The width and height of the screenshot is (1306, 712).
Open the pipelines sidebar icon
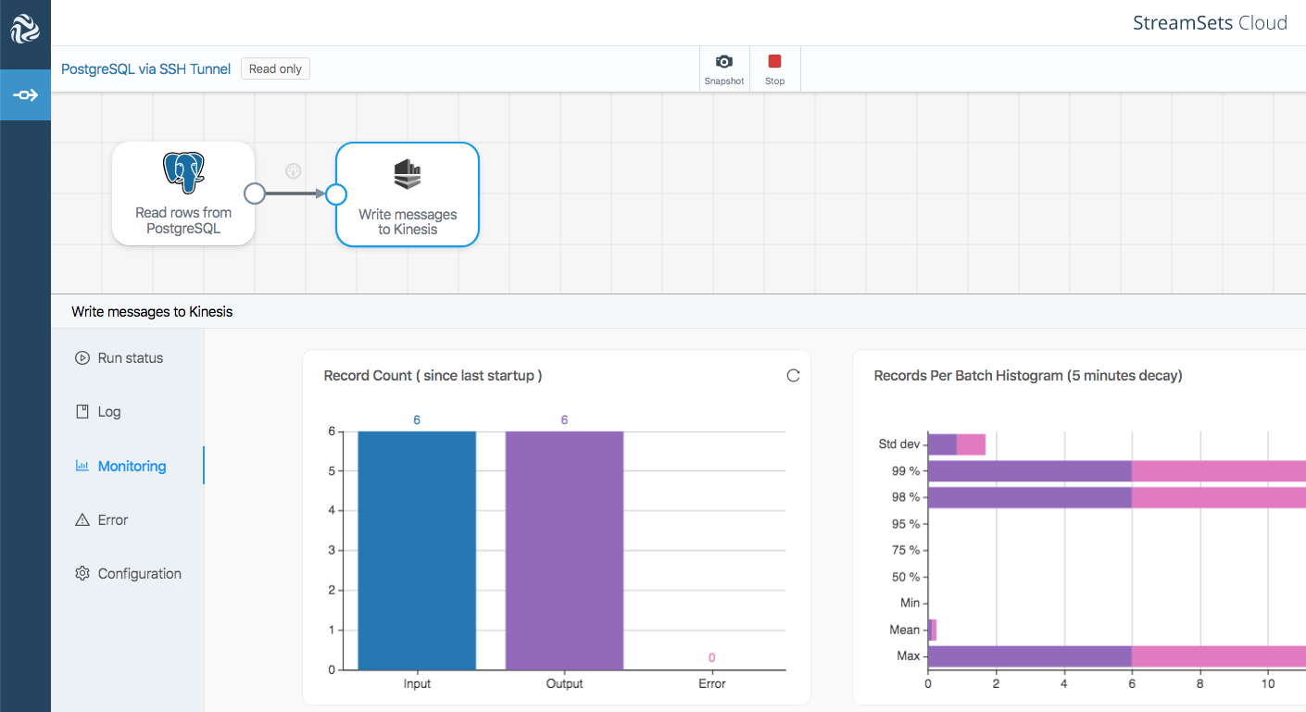25,94
